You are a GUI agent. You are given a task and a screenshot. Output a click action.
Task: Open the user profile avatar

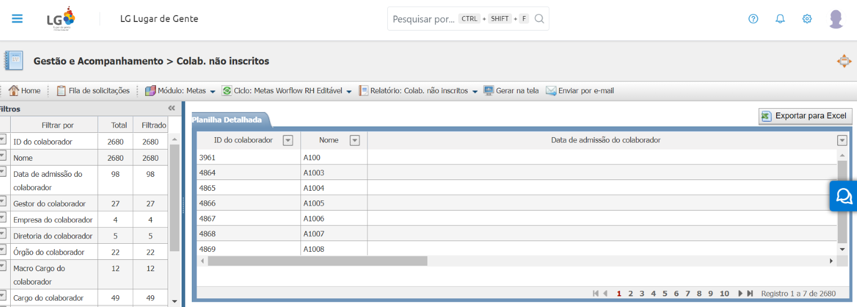click(836, 19)
